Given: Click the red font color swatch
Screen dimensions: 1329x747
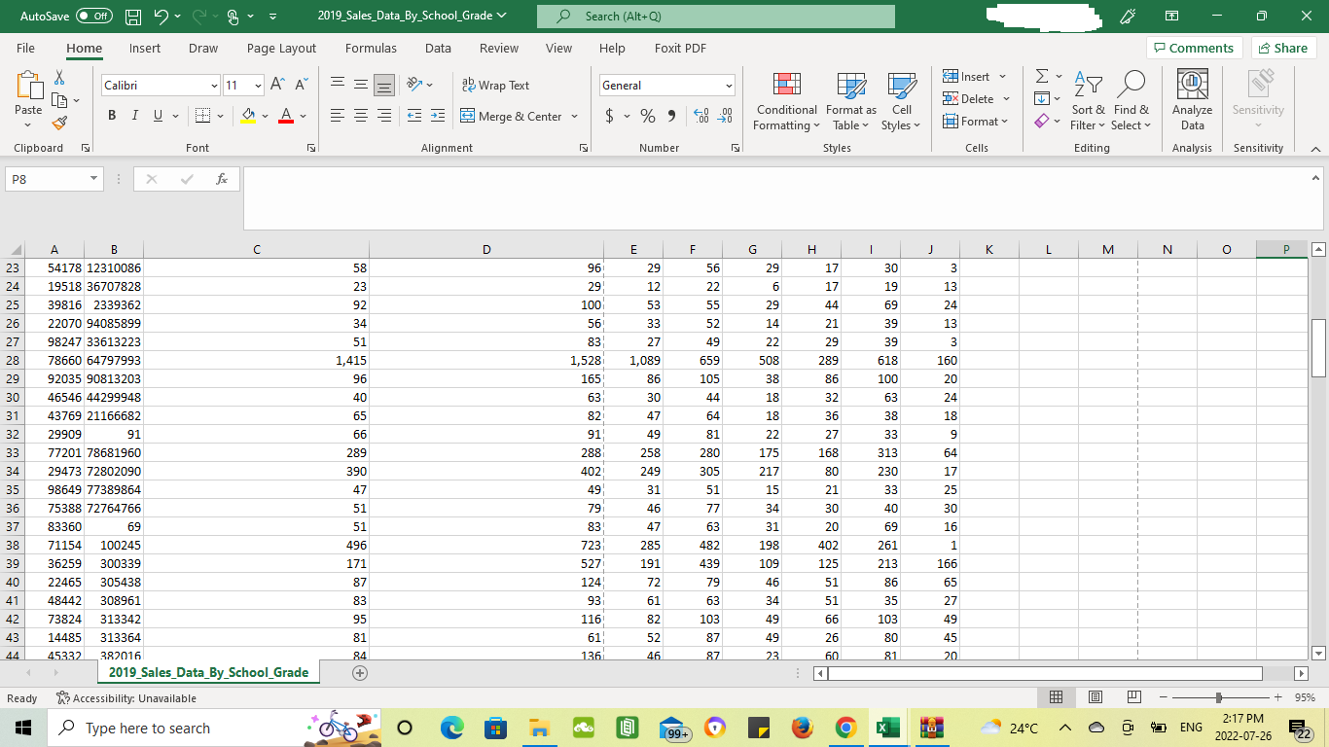Looking at the screenshot, I should tap(286, 117).
